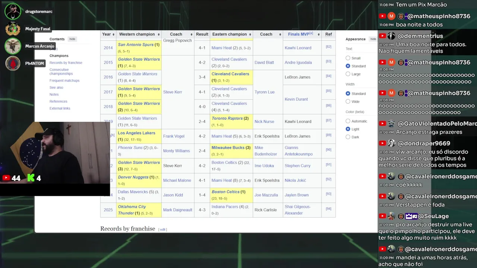The image size is (477, 268).
Task: Open San Antonio Spurs link
Action: 136,45
